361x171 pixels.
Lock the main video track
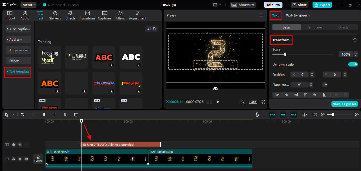[14, 159]
